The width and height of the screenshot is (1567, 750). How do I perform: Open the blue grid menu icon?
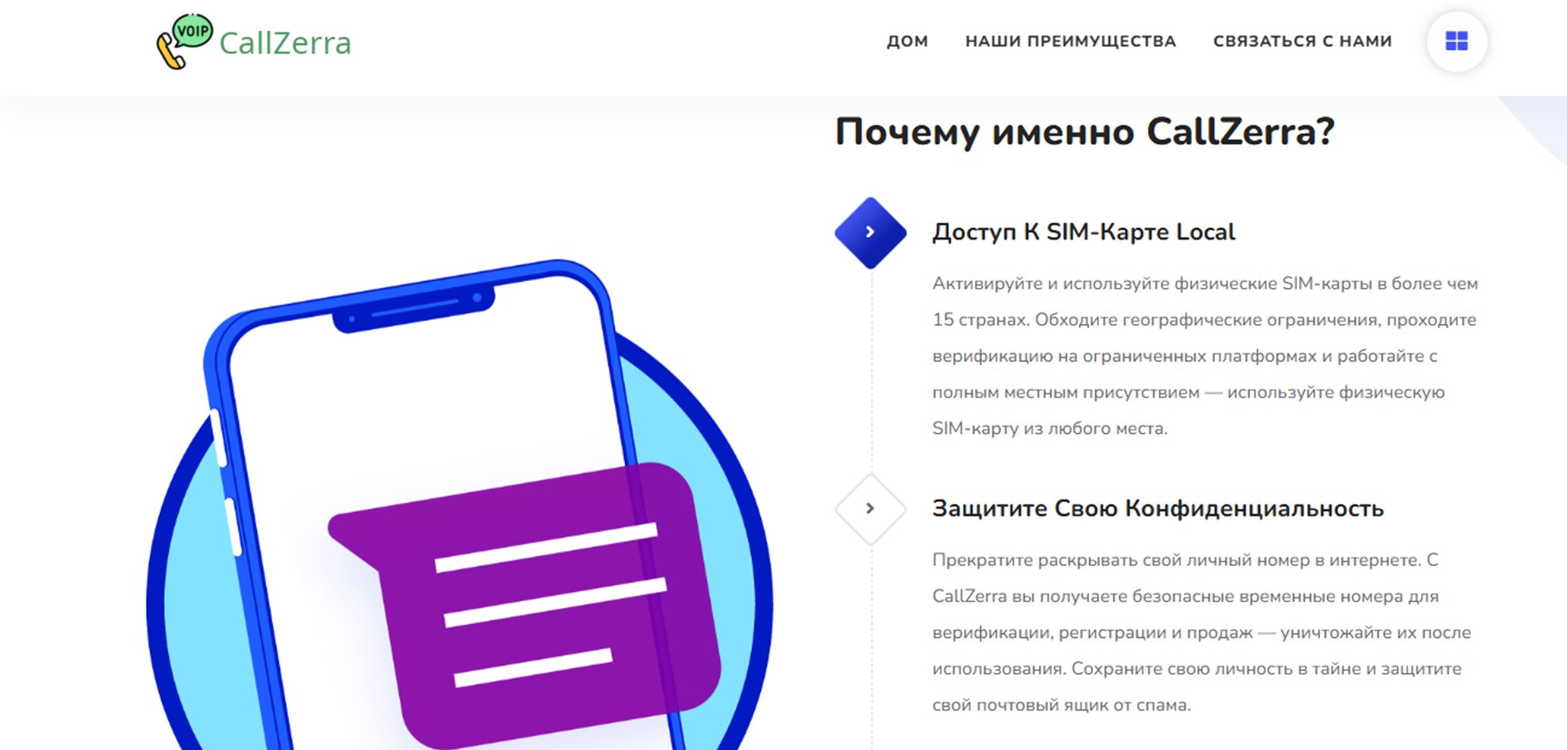point(1456,41)
